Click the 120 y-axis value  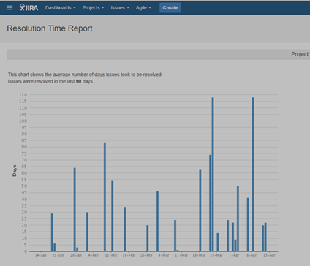click(x=23, y=95)
